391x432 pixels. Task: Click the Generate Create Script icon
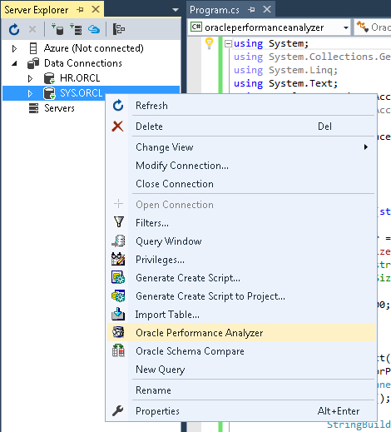click(118, 277)
